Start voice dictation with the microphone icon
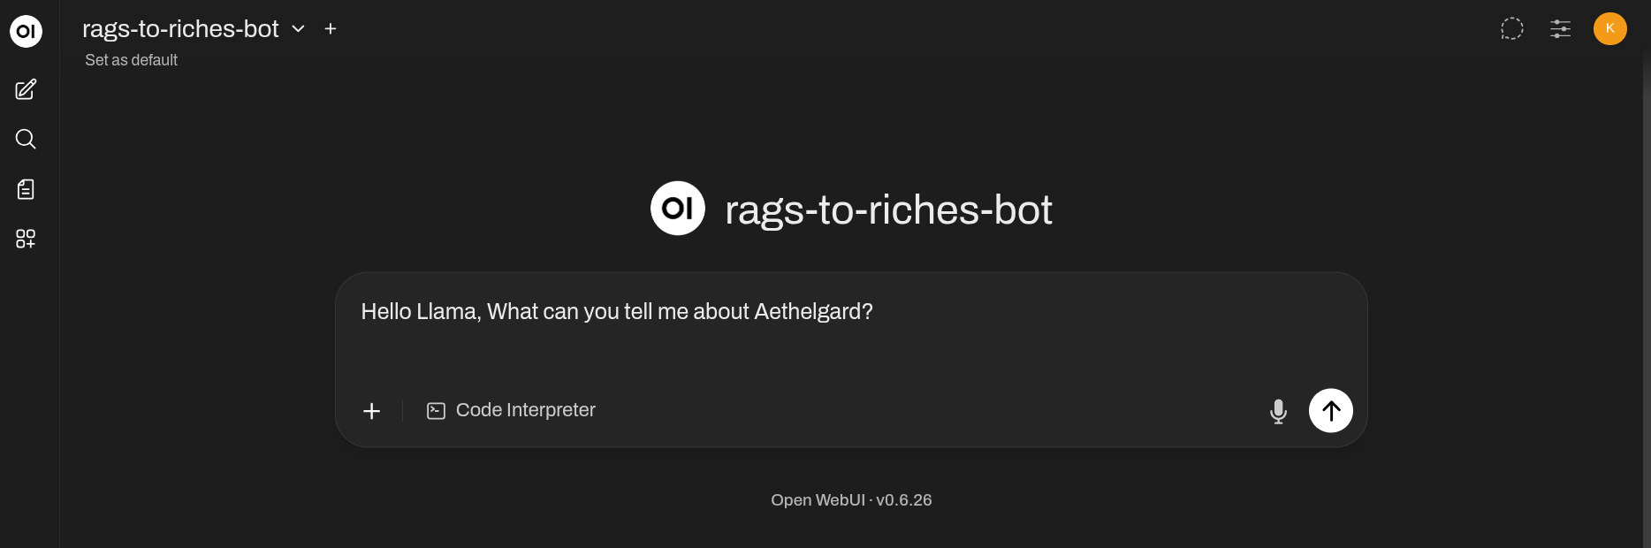 [x=1278, y=411]
